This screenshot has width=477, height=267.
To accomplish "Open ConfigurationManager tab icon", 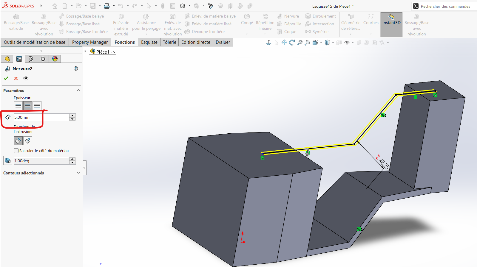I will click(x=31, y=59).
